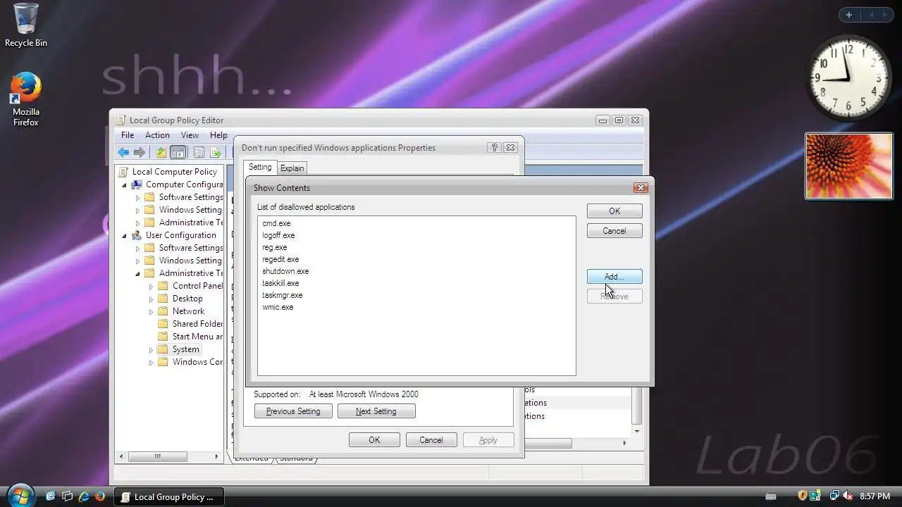Click the Previous Setting button
Viewport: 902px width, 507px height.
(x=293, y=411)
